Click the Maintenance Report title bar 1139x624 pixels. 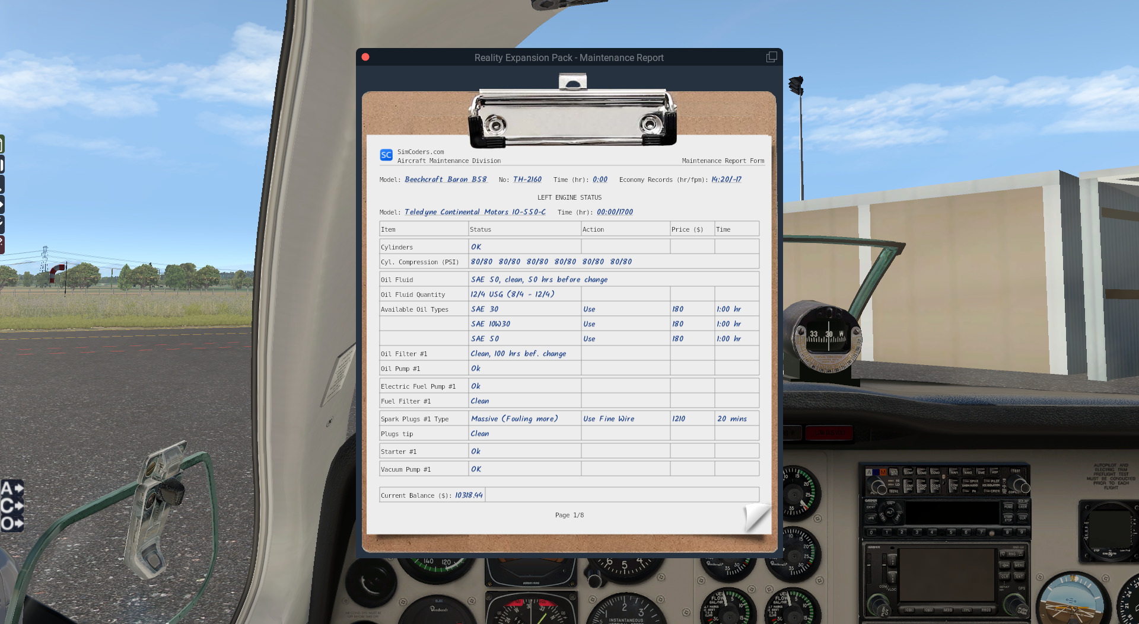coord(568,57)
